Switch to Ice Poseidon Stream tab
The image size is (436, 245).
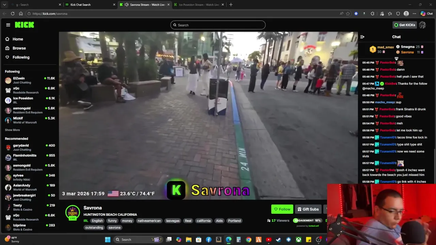199,4
